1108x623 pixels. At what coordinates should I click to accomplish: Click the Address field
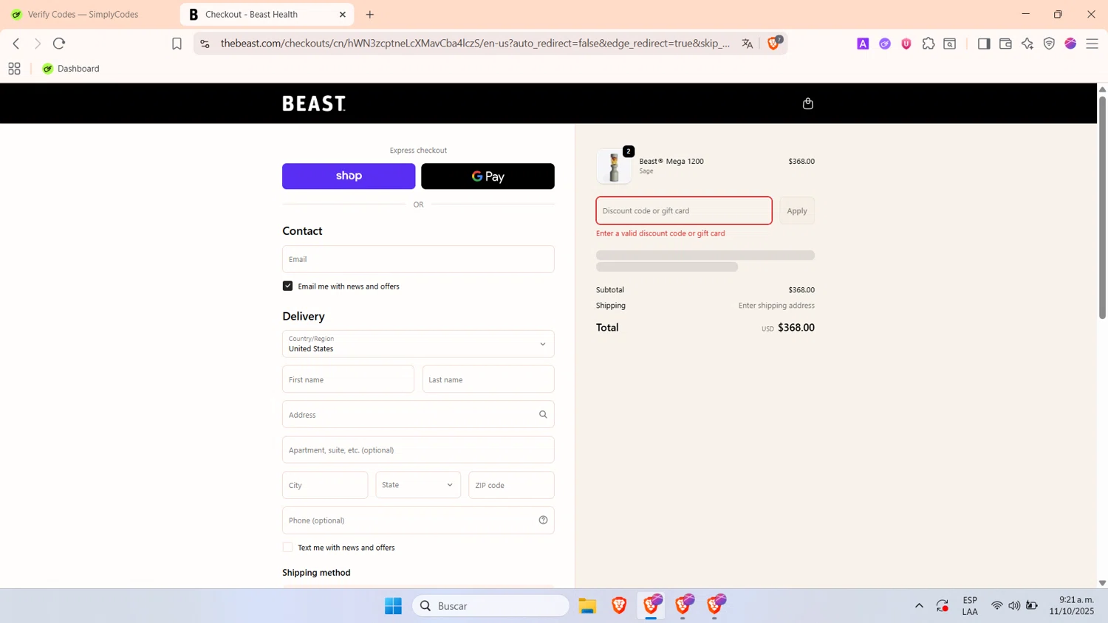tap(418, 415)
